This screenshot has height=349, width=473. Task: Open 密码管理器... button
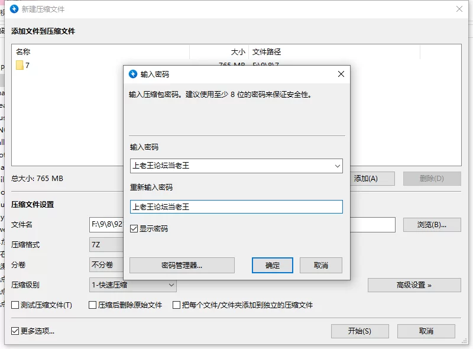click(x=182, y=265)
